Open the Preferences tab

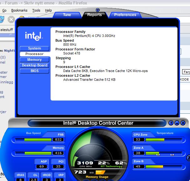pos(125,15)
